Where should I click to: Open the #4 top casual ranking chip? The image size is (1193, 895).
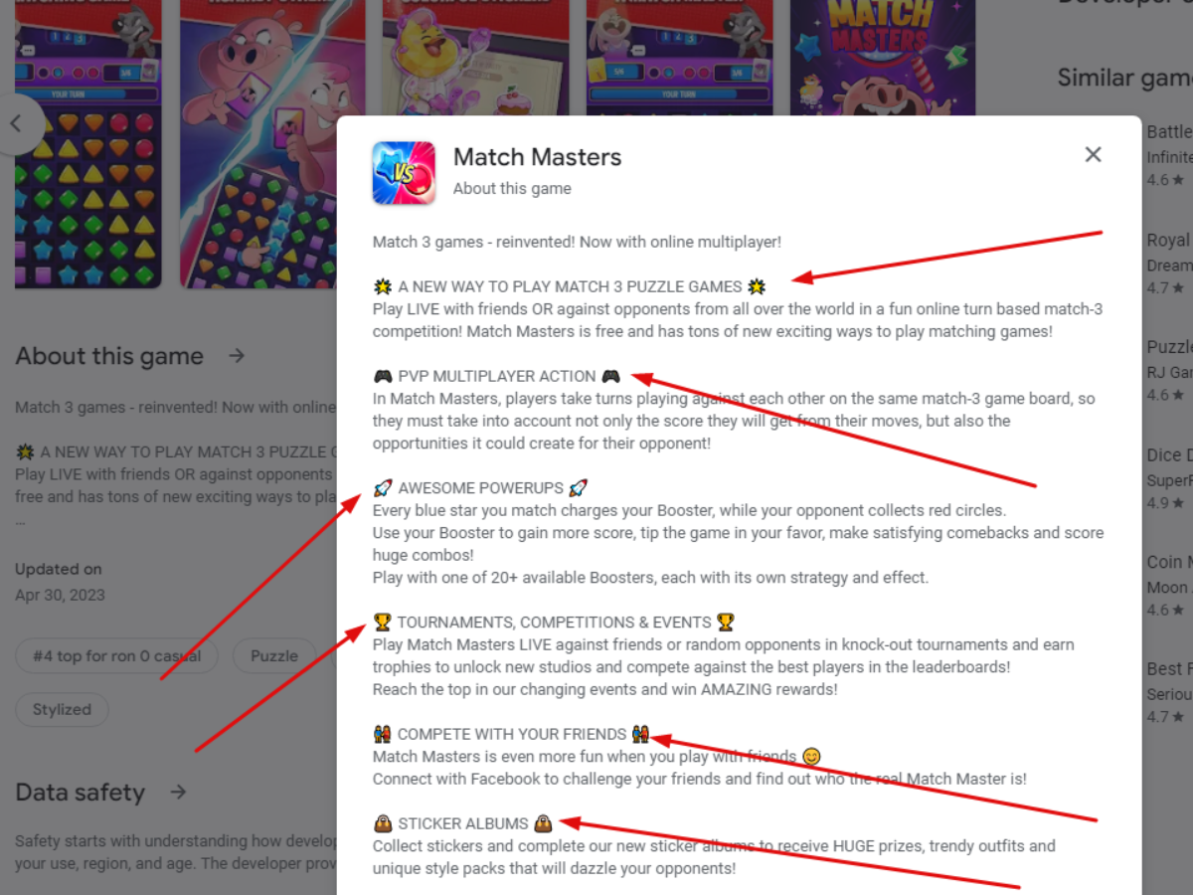[117, 655]
